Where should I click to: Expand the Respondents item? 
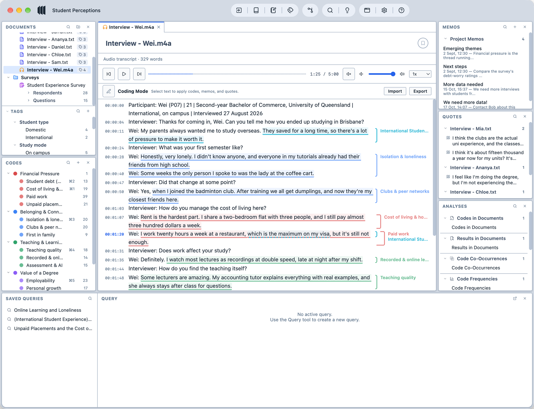pyautogui.click(x=29, y=93)
